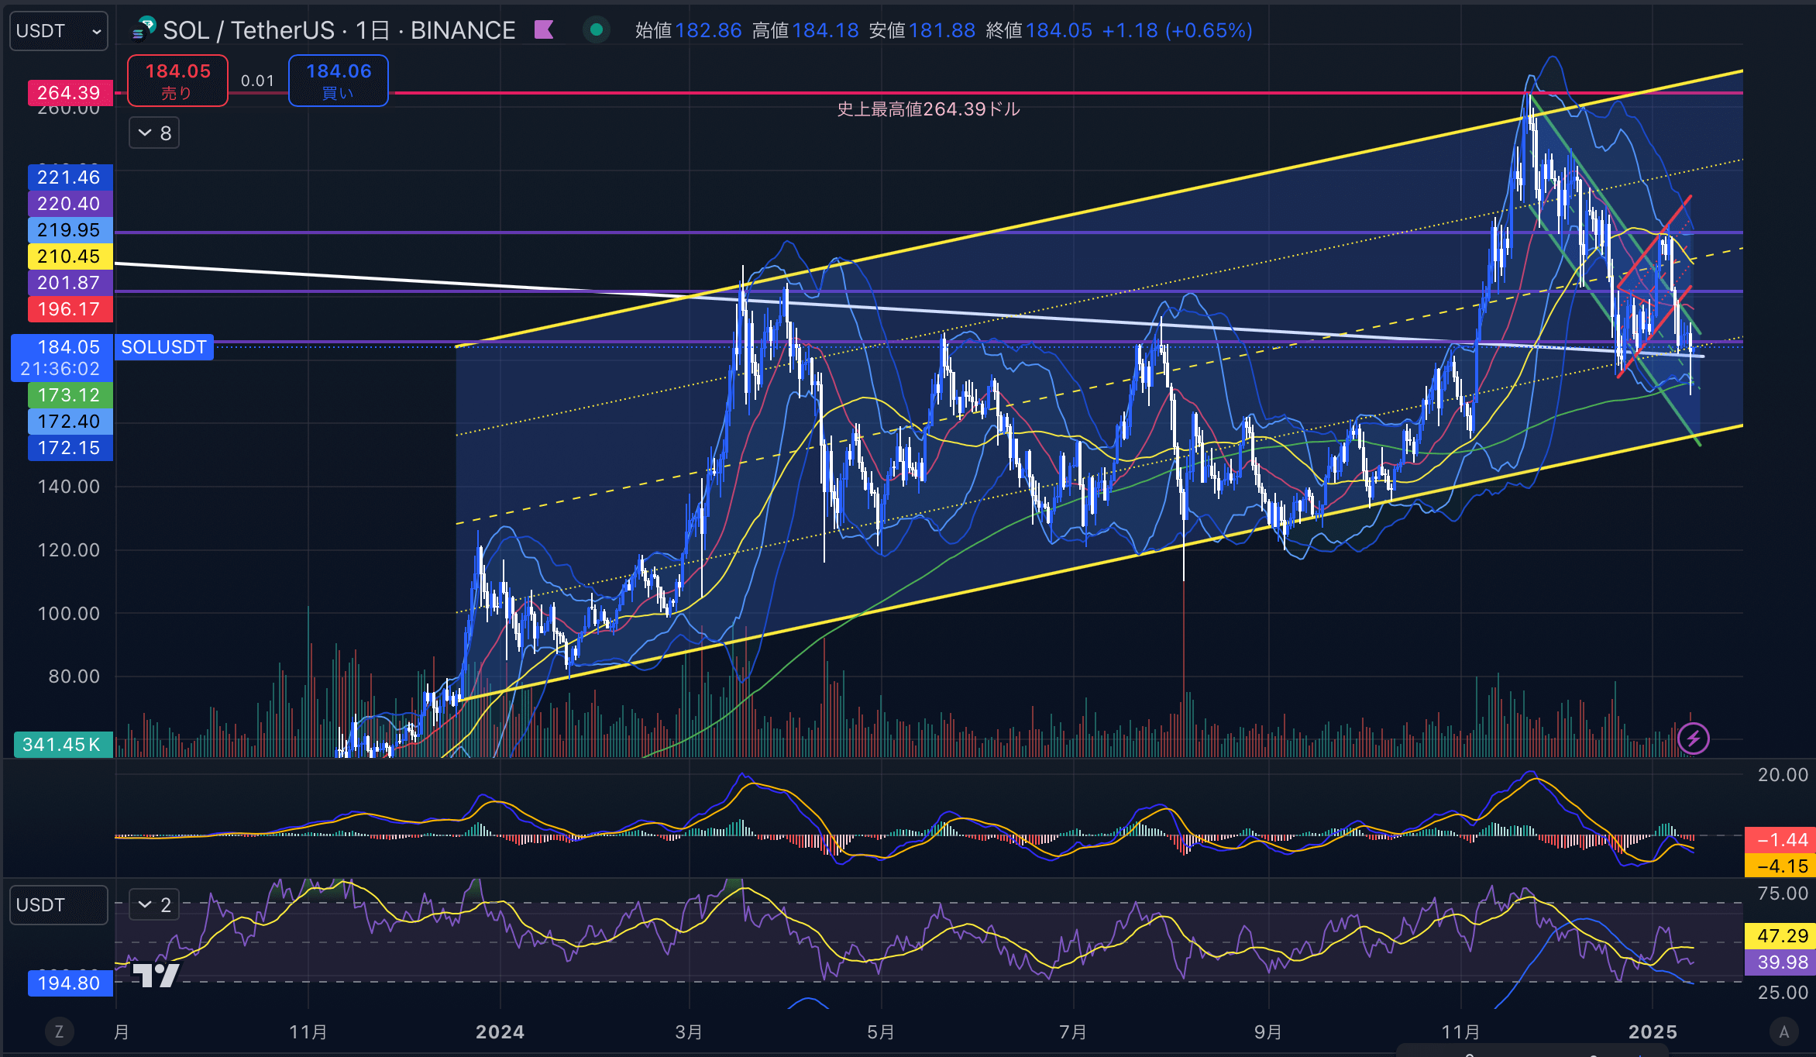Click the red 184.05 sell button
Viewport: 1816px width, 1057px height.
pos(177,81)
